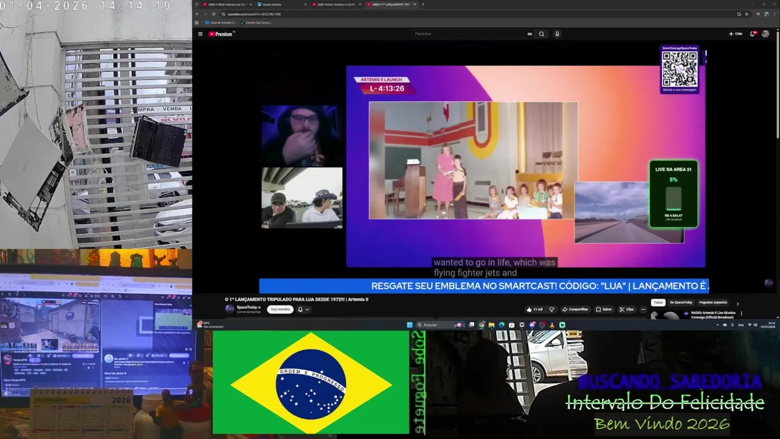Bookmark this page with the star icon
This screenshot has height=439, width=780.
[746, 14]
